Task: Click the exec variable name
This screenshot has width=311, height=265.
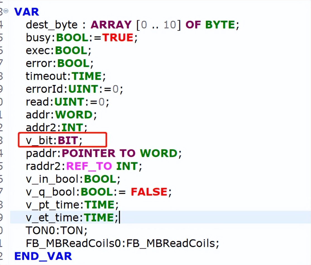Action: pos(38,51)
